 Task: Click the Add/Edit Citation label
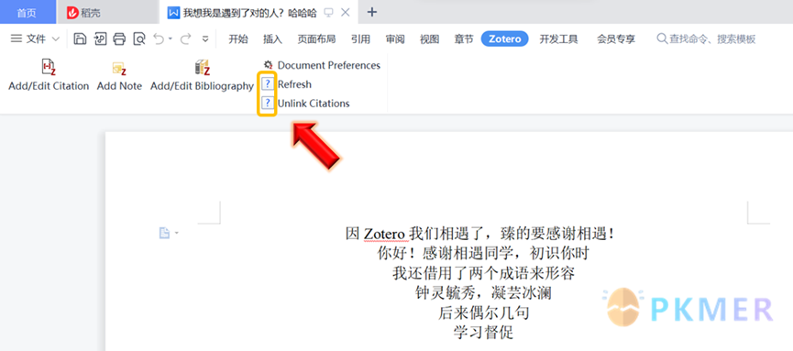click(x=49, y=86)
